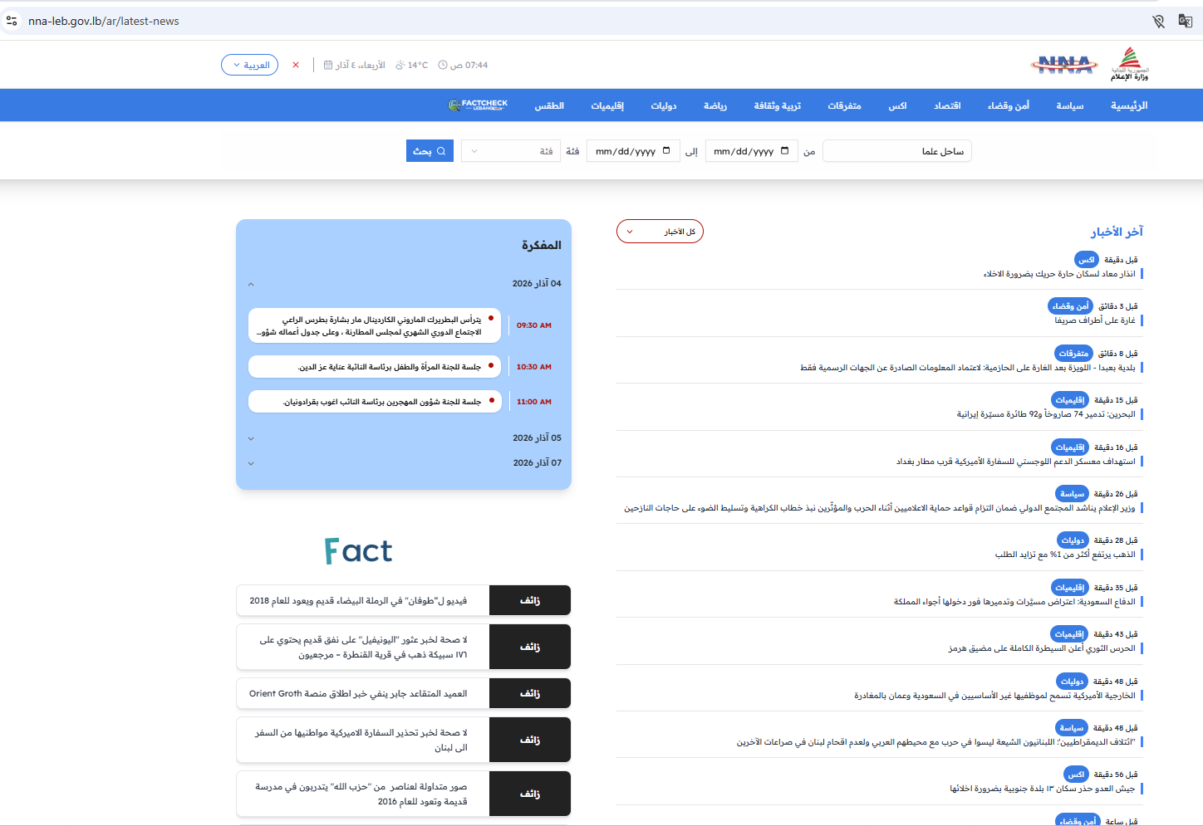The height and width of the screenshot is (826, 1203).
Task: Open the العربية language dropdown
Action: pos(249,64)
